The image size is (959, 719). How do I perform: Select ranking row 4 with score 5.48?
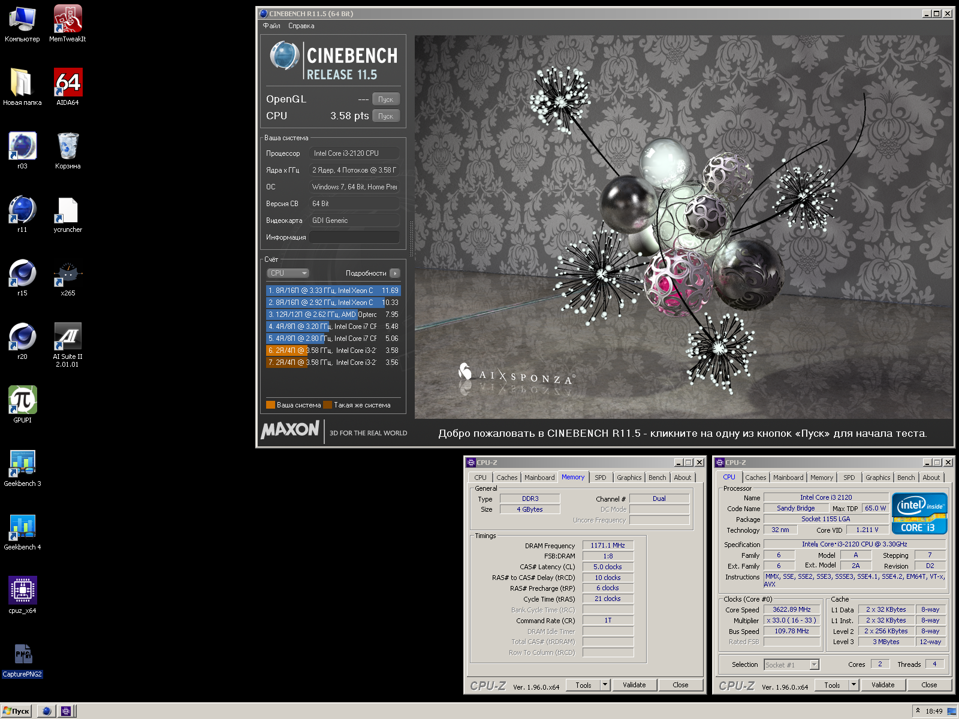click(x=333, y=327)
